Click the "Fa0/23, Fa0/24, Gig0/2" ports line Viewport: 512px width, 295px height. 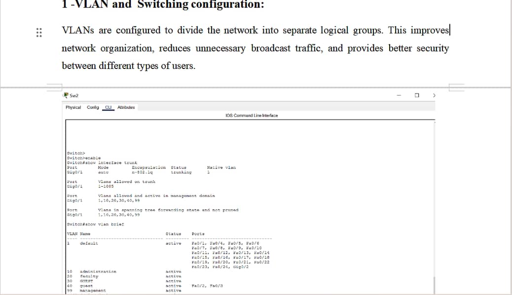(220, 267)
